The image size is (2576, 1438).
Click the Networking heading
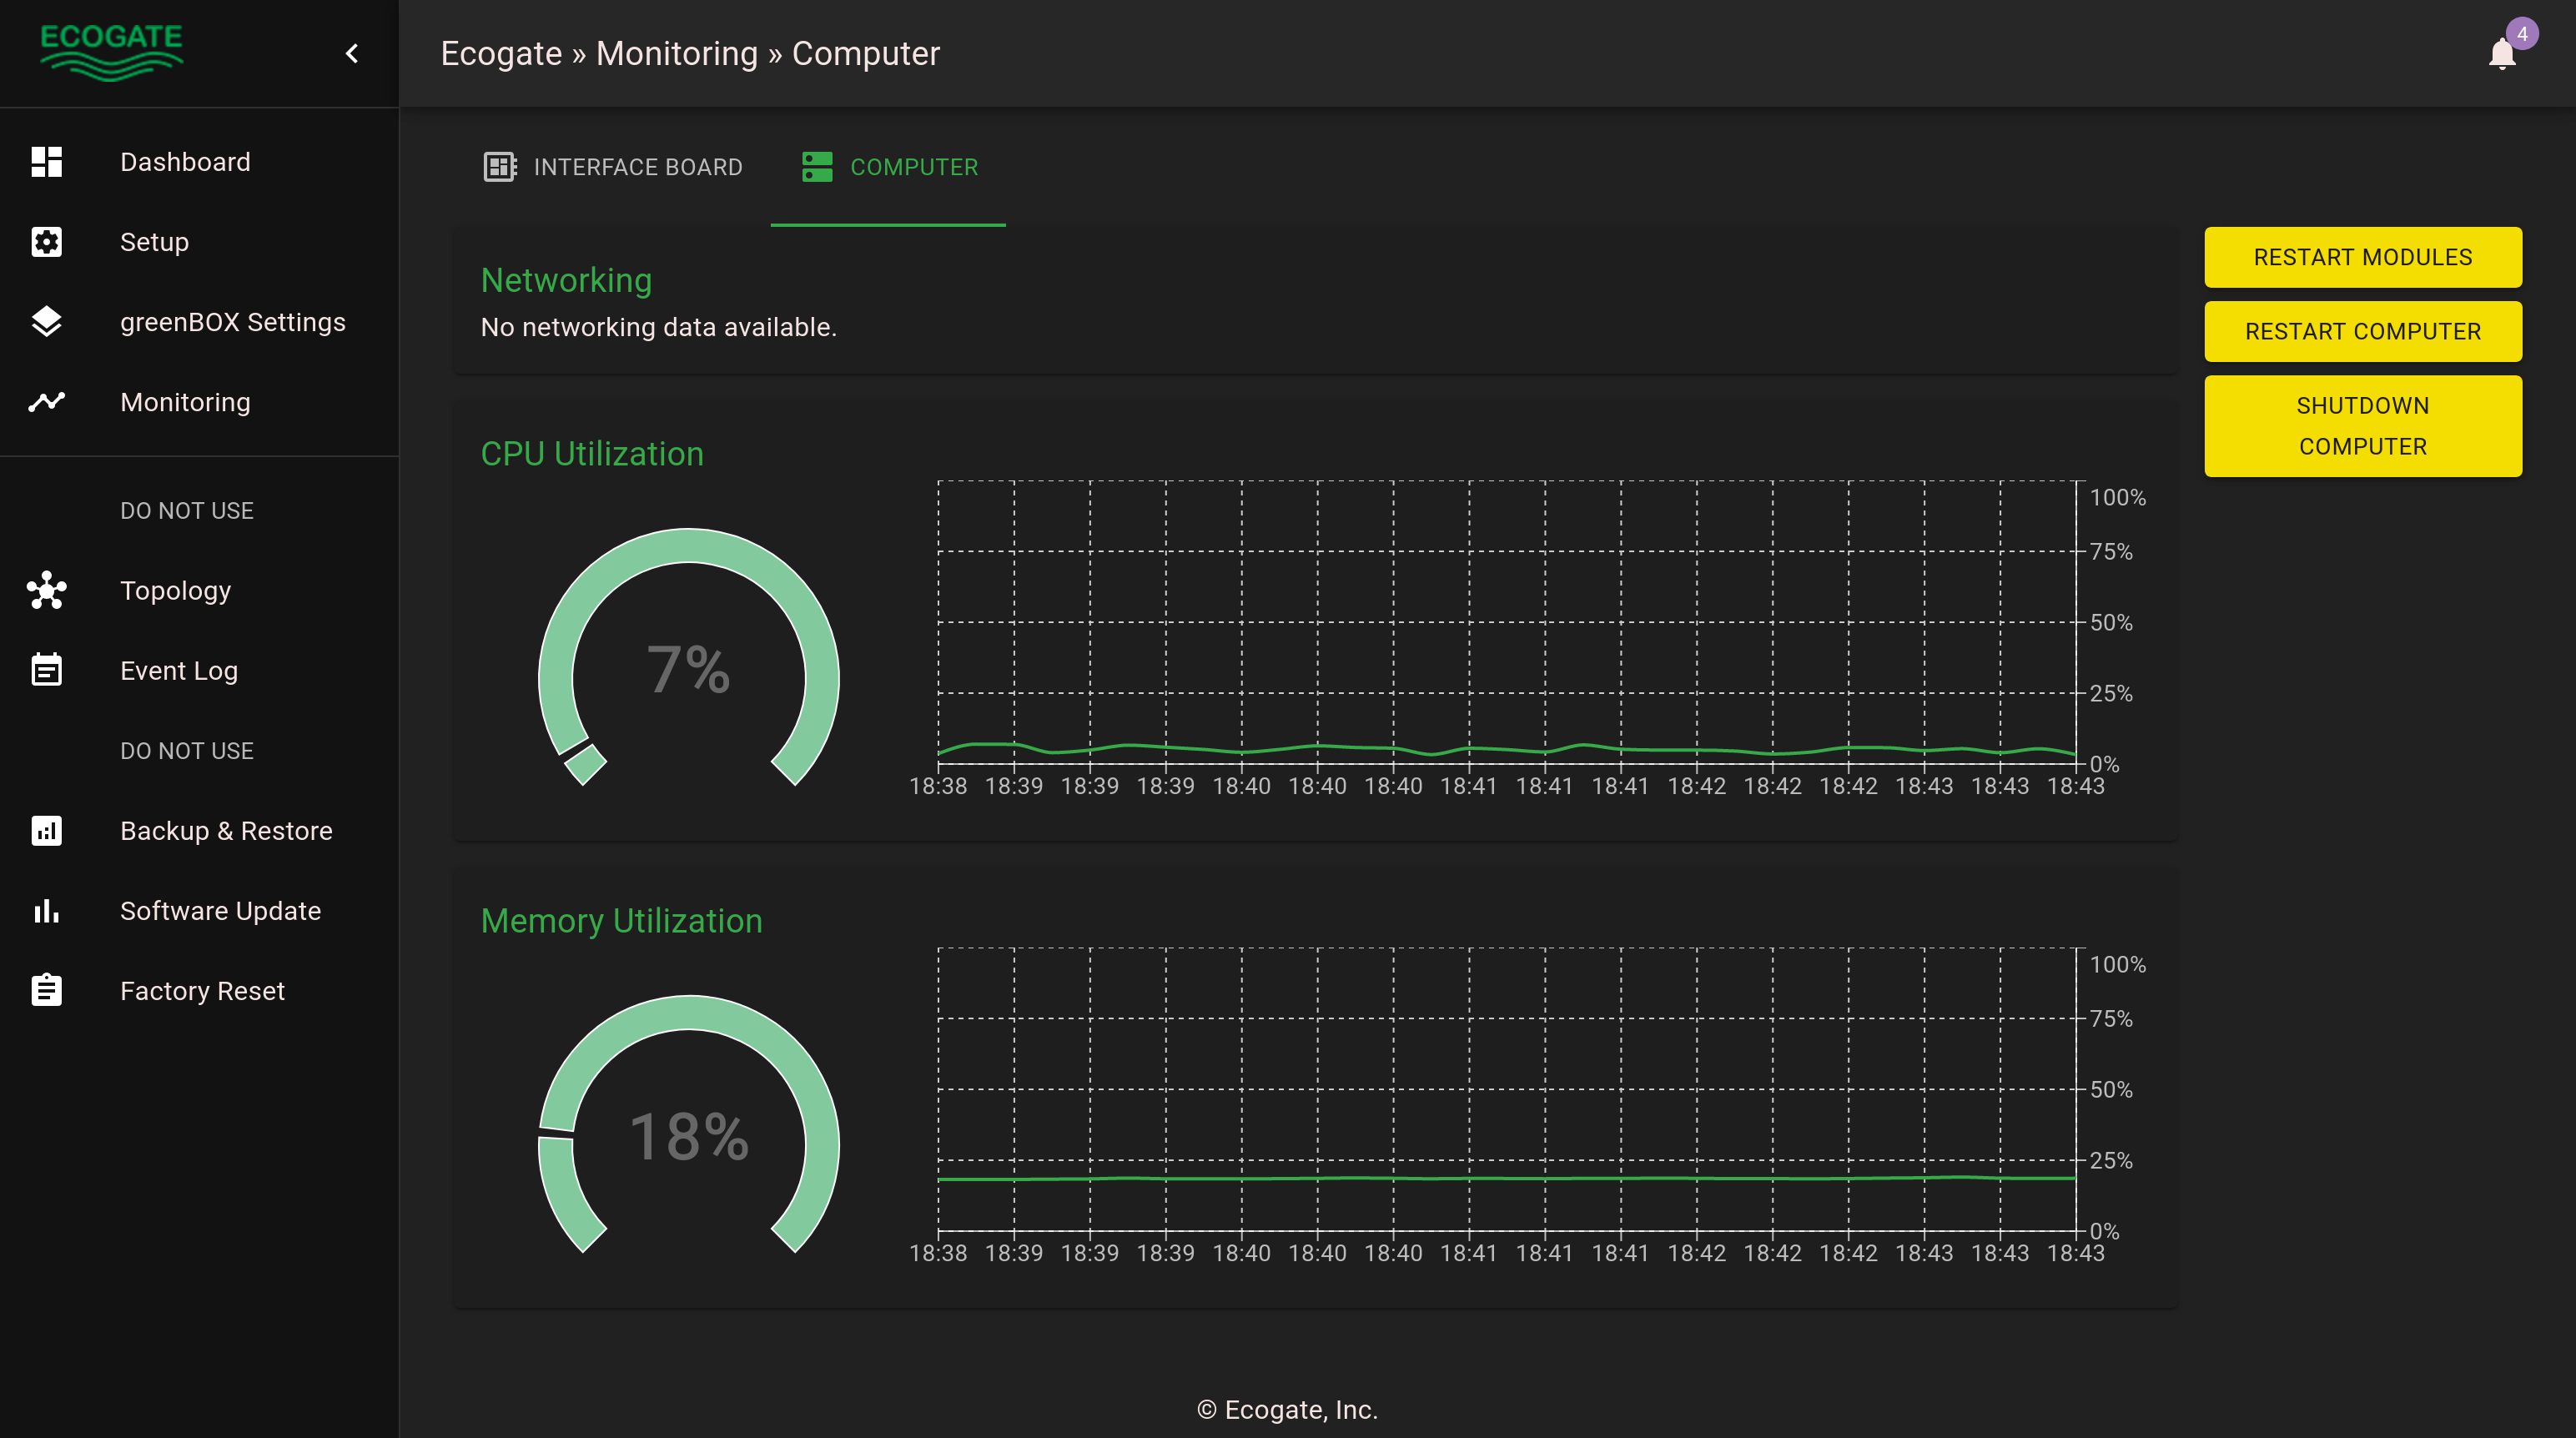click(566, 280)
